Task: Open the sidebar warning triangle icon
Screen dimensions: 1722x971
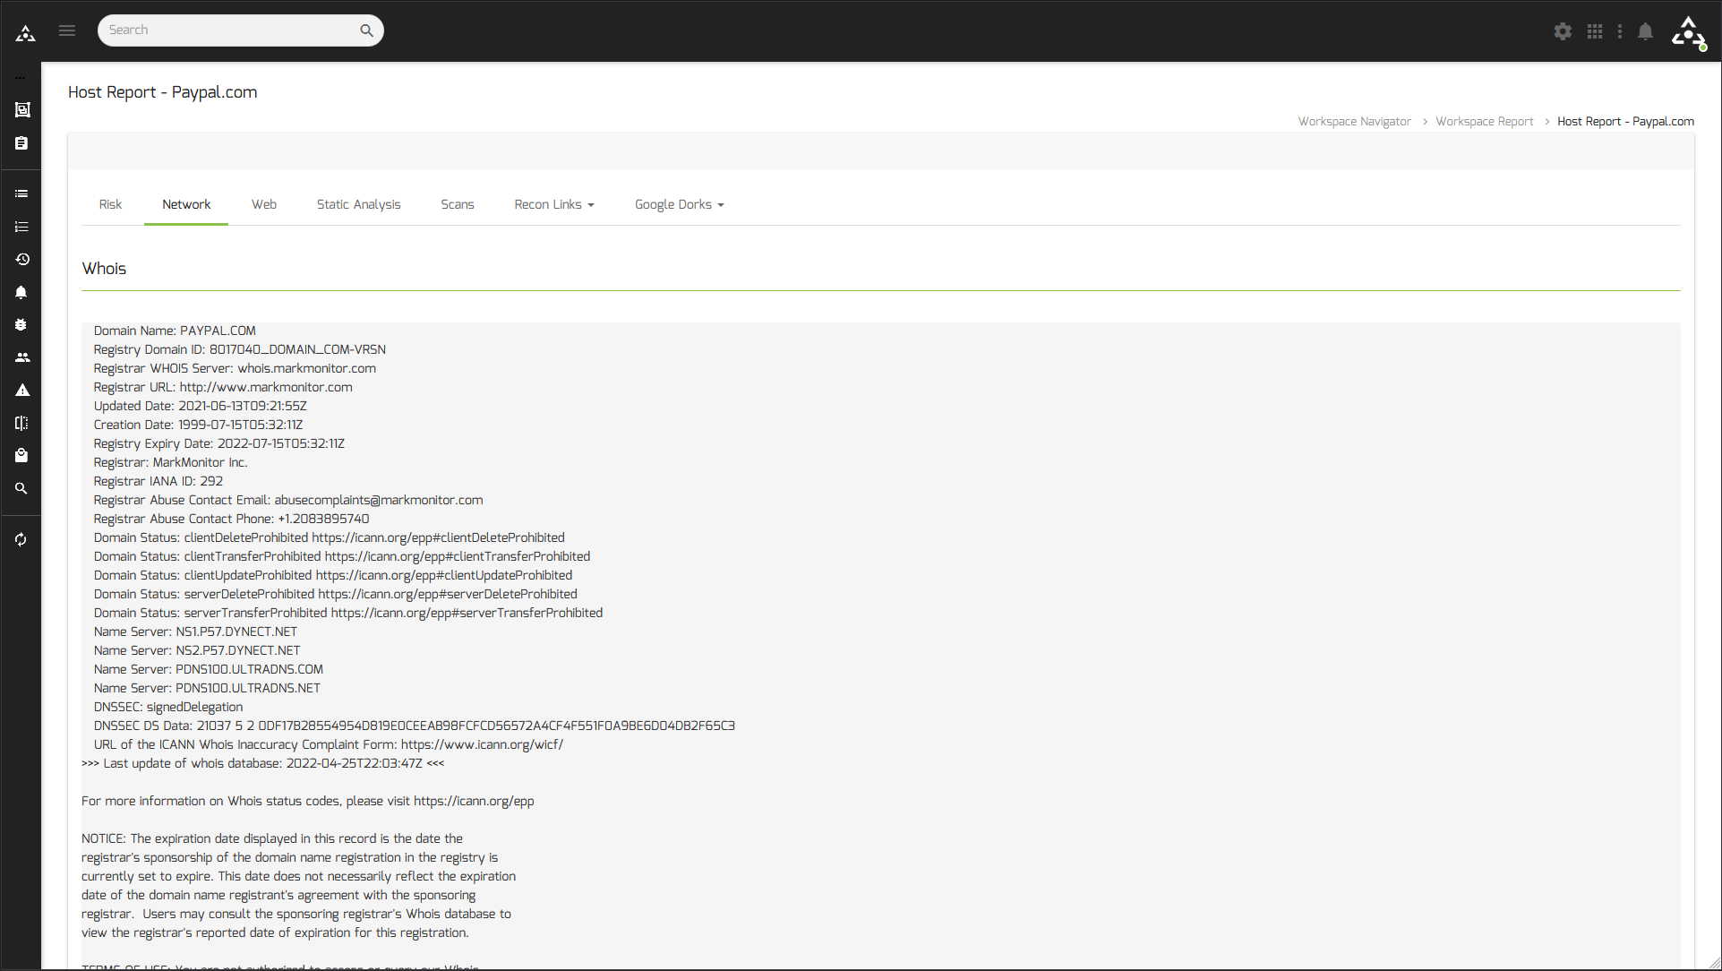Action: coord(22,391)
